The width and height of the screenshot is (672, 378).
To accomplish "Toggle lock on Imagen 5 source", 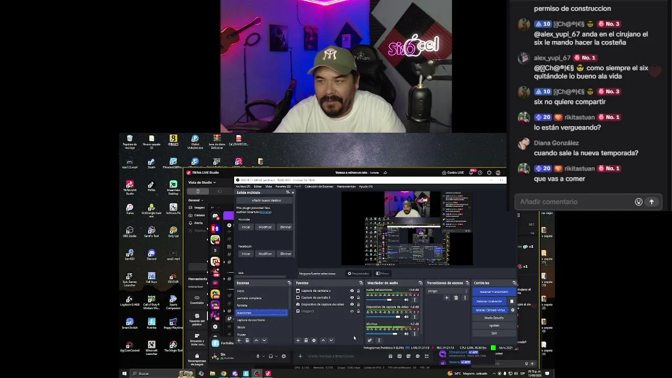I will point(359,311).
